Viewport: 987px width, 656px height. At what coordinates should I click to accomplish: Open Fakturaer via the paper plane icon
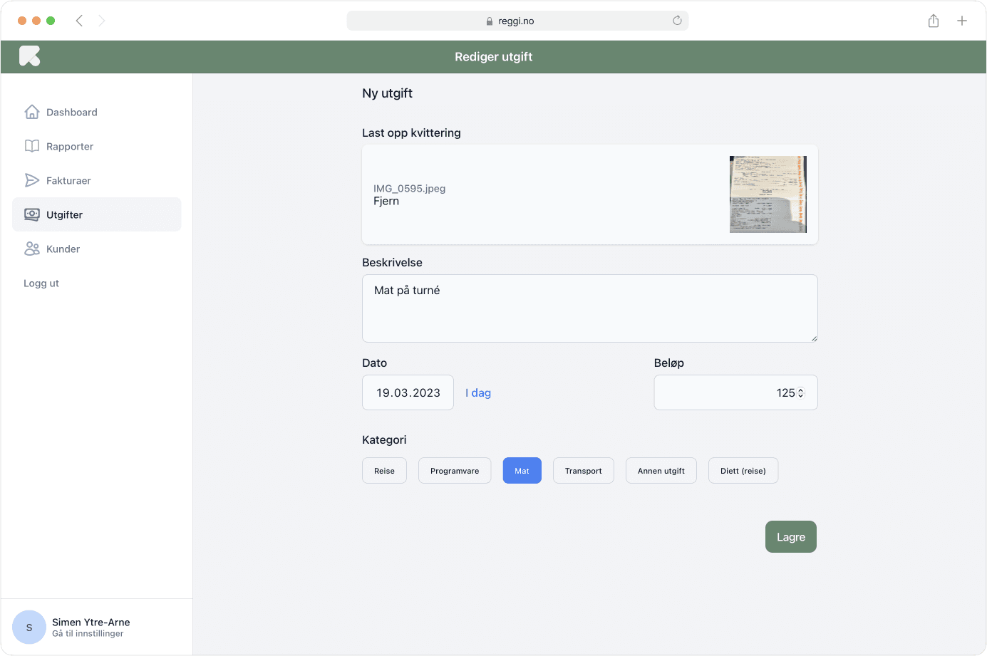[32, 180]
